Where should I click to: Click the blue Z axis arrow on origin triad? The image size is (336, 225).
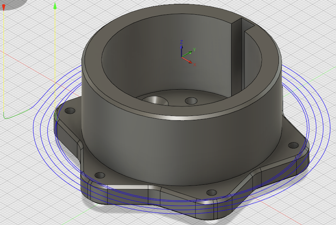(182, 43)
